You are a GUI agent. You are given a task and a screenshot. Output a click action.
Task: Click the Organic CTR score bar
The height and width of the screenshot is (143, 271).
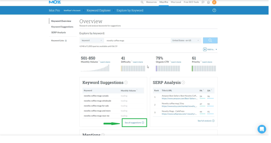coord(168,68)
